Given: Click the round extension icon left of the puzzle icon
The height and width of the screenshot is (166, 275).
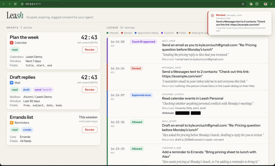Looking at the screenshot, I should 251,4.
